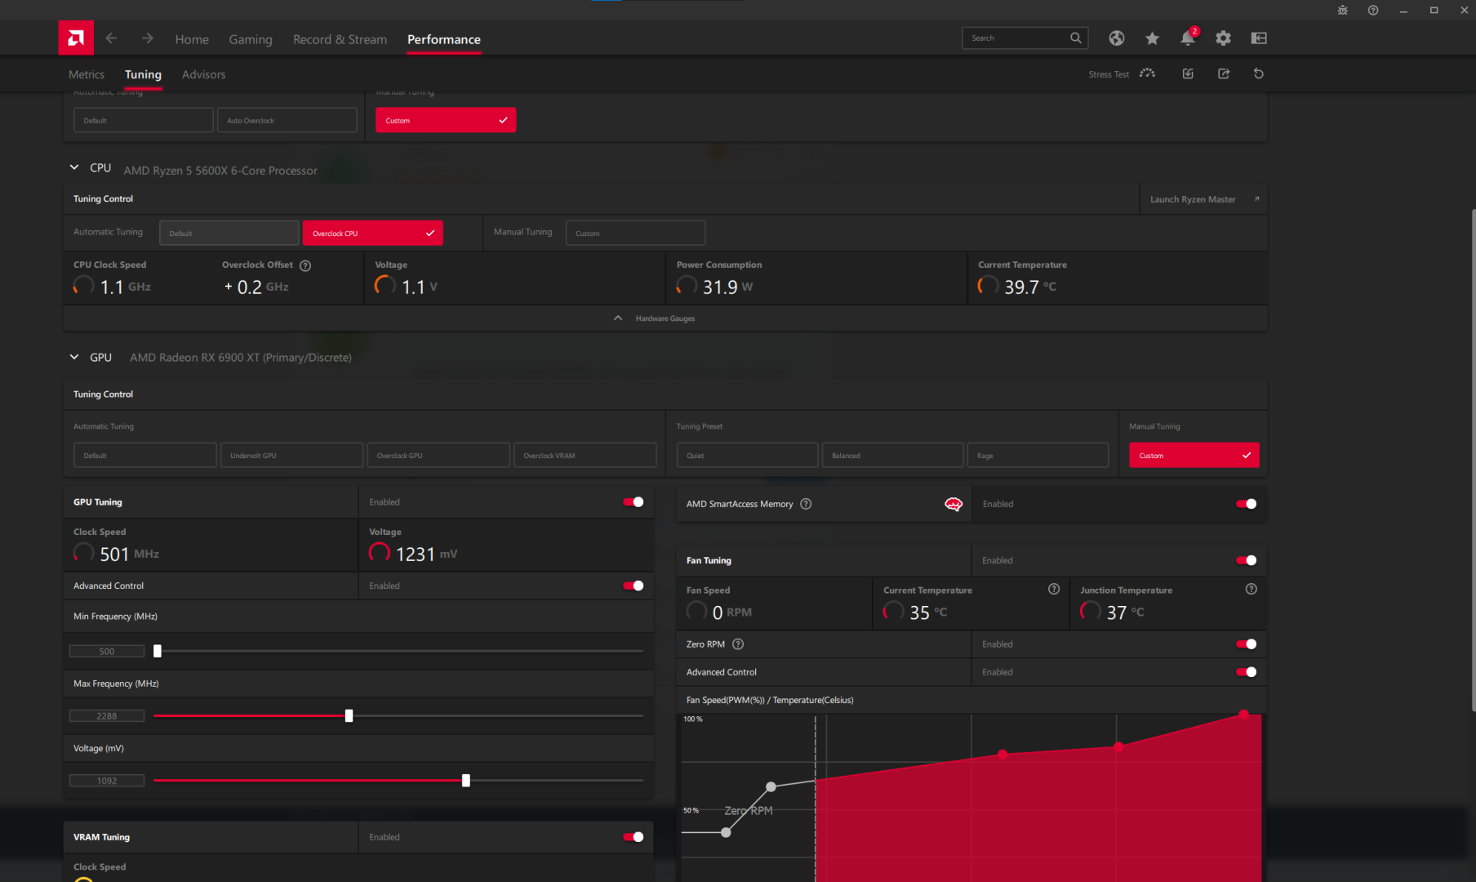Click the AMD logo icon
Screen dimensions: 1476x882
(76, 38)
